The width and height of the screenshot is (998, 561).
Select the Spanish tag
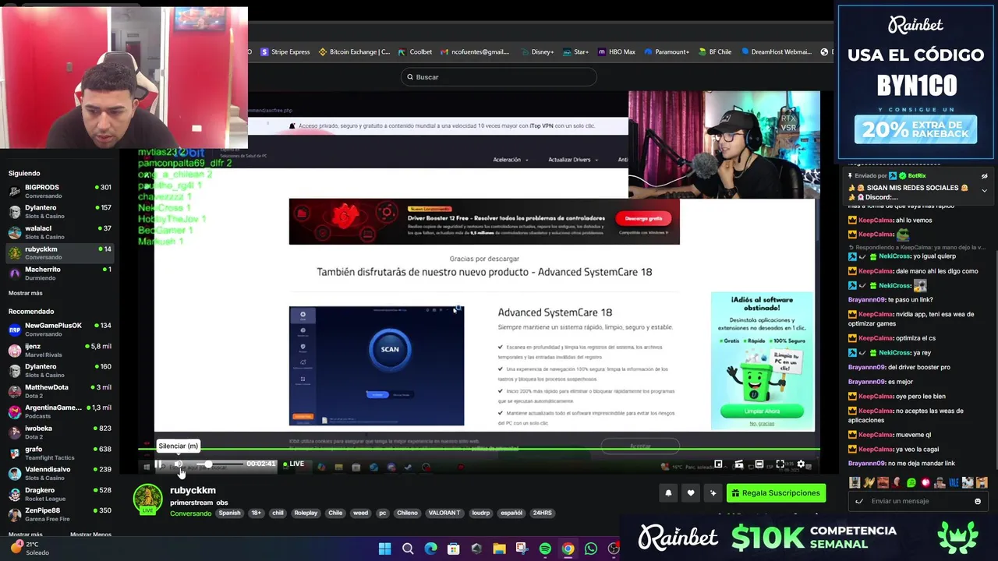point(230,513)
